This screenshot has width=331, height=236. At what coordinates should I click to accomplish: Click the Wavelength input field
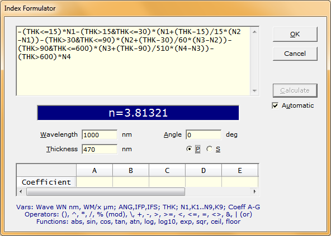pos(100,134)
